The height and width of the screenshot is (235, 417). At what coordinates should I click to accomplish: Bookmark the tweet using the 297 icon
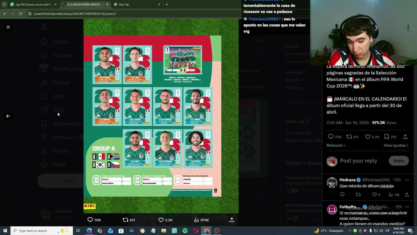pos(390,137)
